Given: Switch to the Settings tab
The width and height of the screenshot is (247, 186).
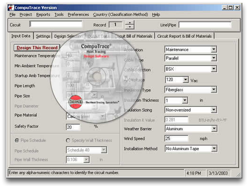Looking at the screenshot, I should pyautogui.click(x=43, y=36).
